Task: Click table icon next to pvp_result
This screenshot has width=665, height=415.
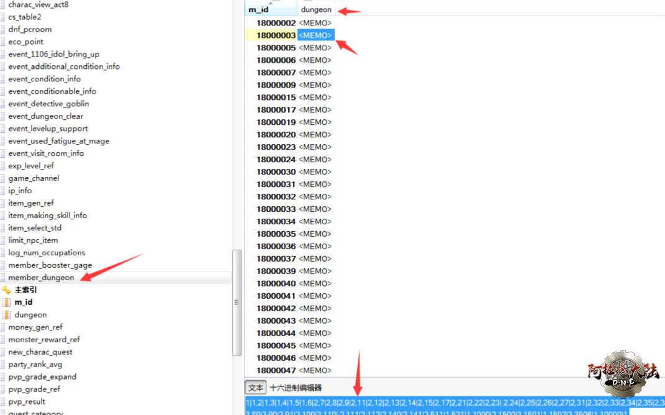Action: (x=2, y=402)
